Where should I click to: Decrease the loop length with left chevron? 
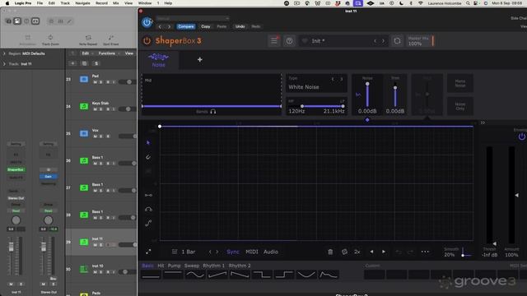(210, 252)
